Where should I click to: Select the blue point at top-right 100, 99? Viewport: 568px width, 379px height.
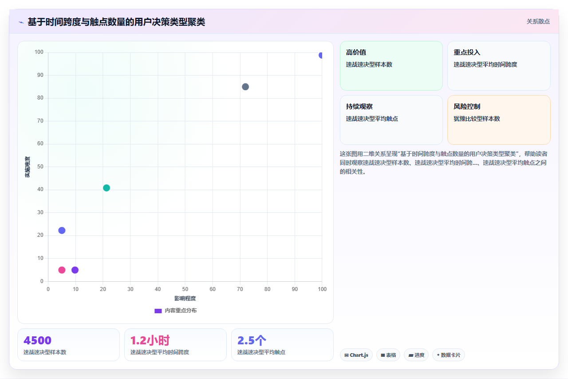click(321, 55)
